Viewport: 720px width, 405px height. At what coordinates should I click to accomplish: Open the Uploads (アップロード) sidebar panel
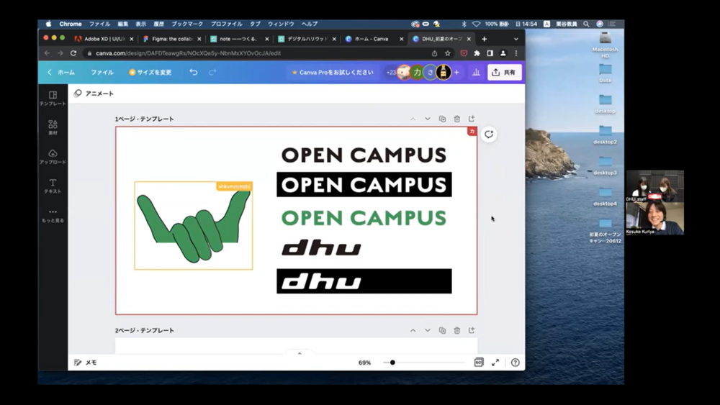pos(53,156)
